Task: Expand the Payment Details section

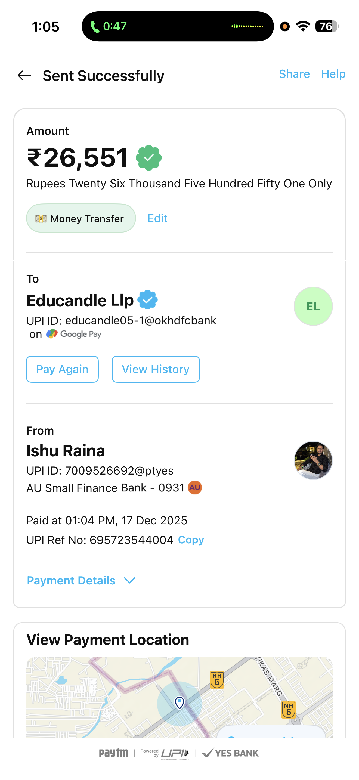Action: point(71,580)
